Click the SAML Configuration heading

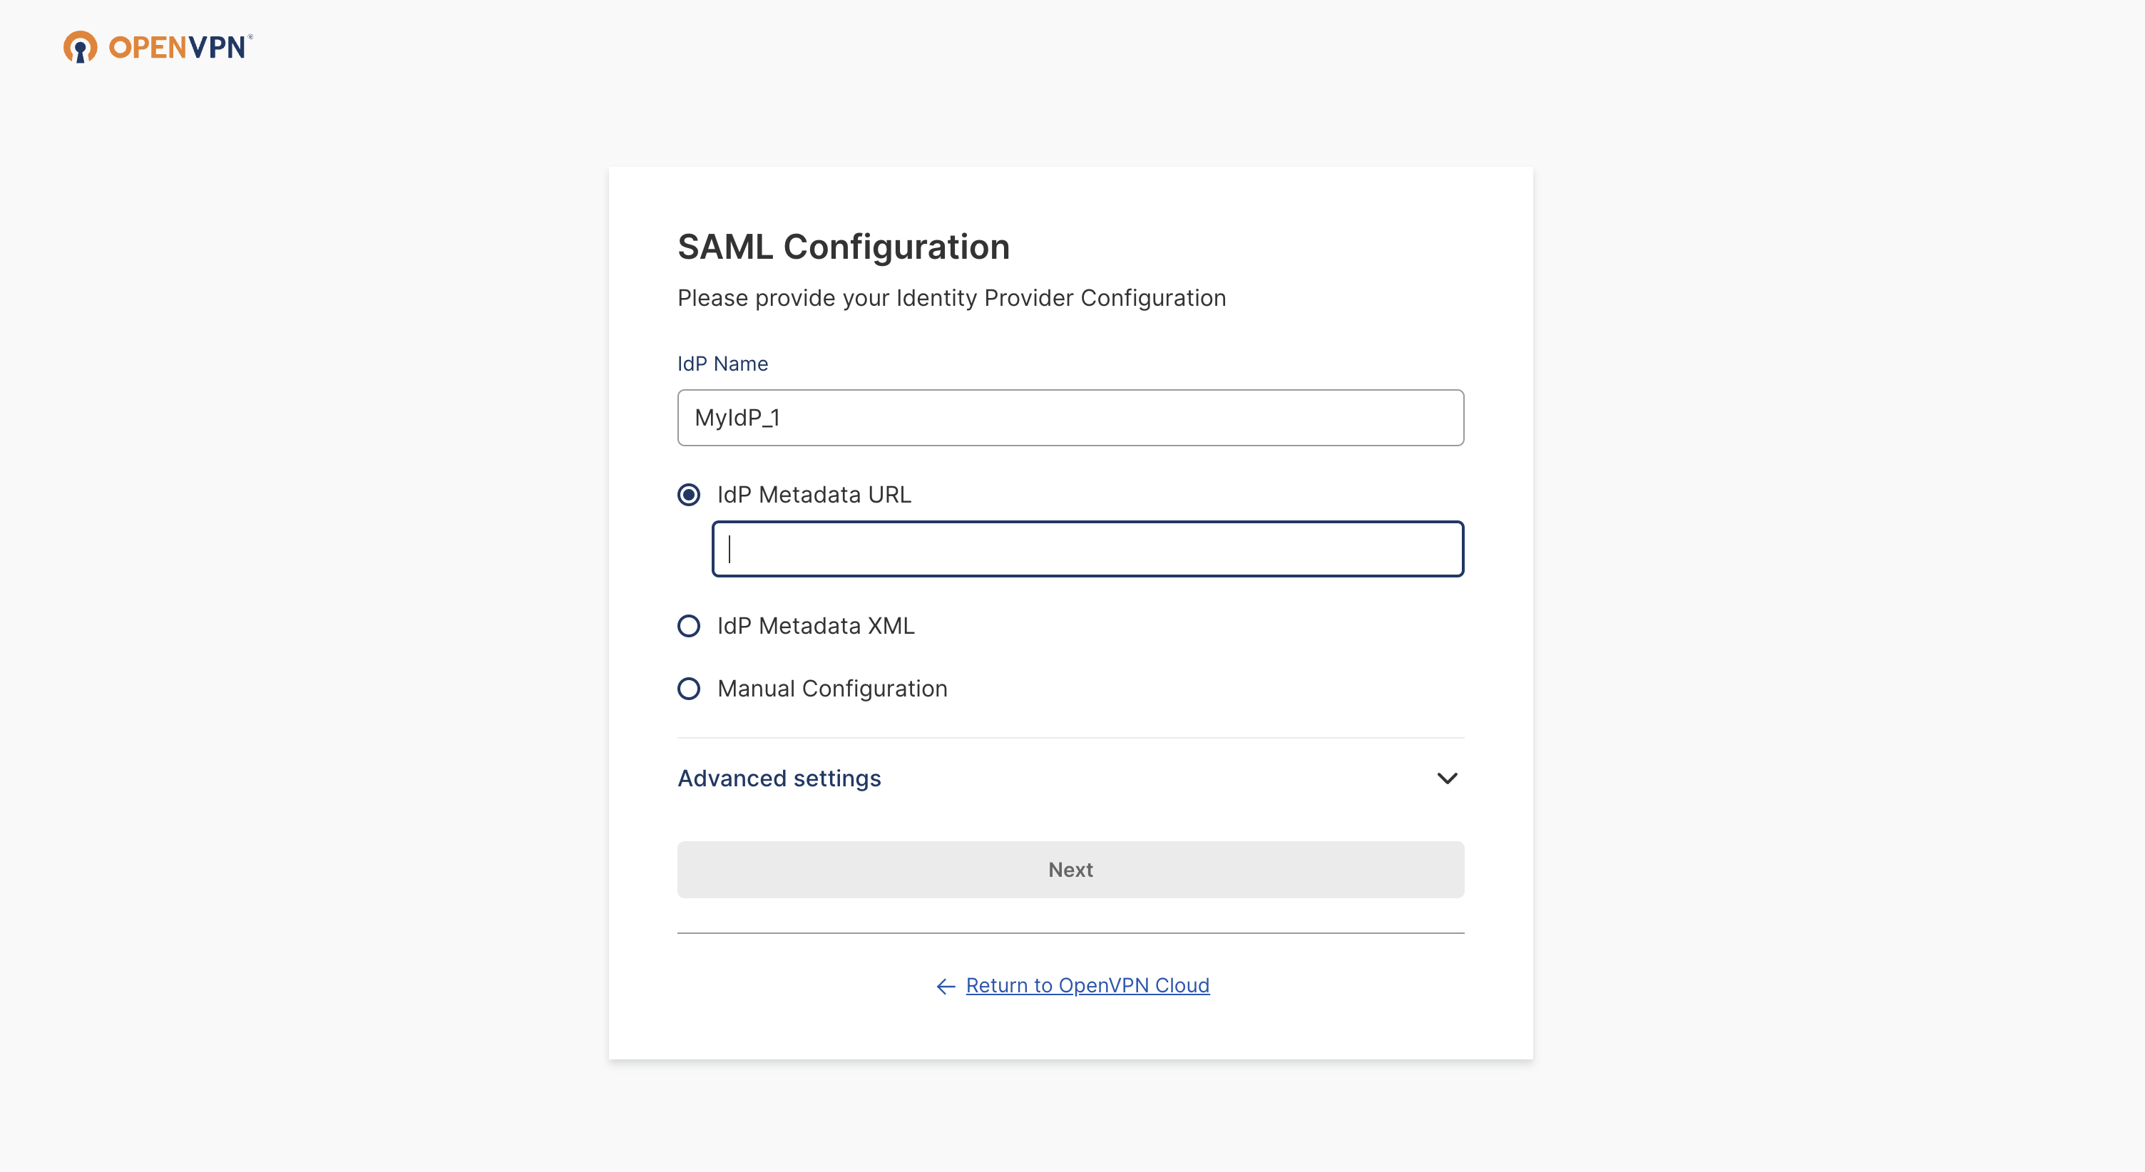tap(843, 247)
